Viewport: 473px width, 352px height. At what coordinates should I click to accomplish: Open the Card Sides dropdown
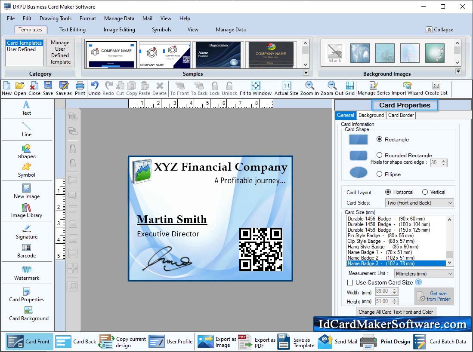[419, 203]
